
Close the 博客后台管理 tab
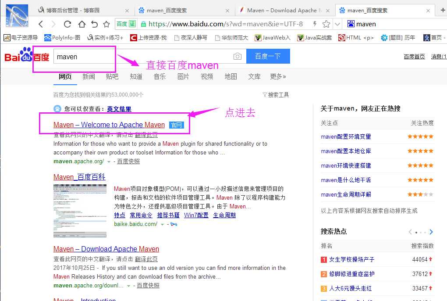coord(127,11)
